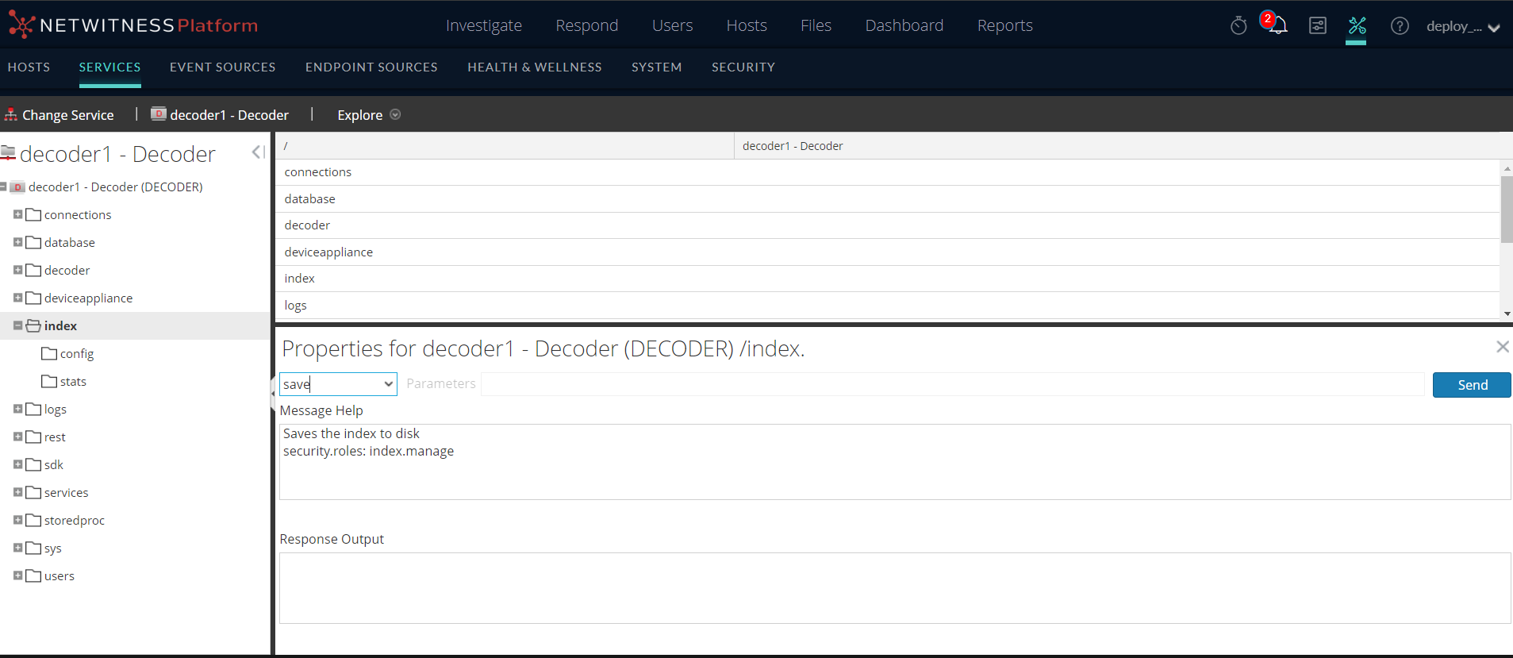This screenshot has width=1513, height=658.
Task: Click the users folder icon in the tree
Action: [33, 575]
